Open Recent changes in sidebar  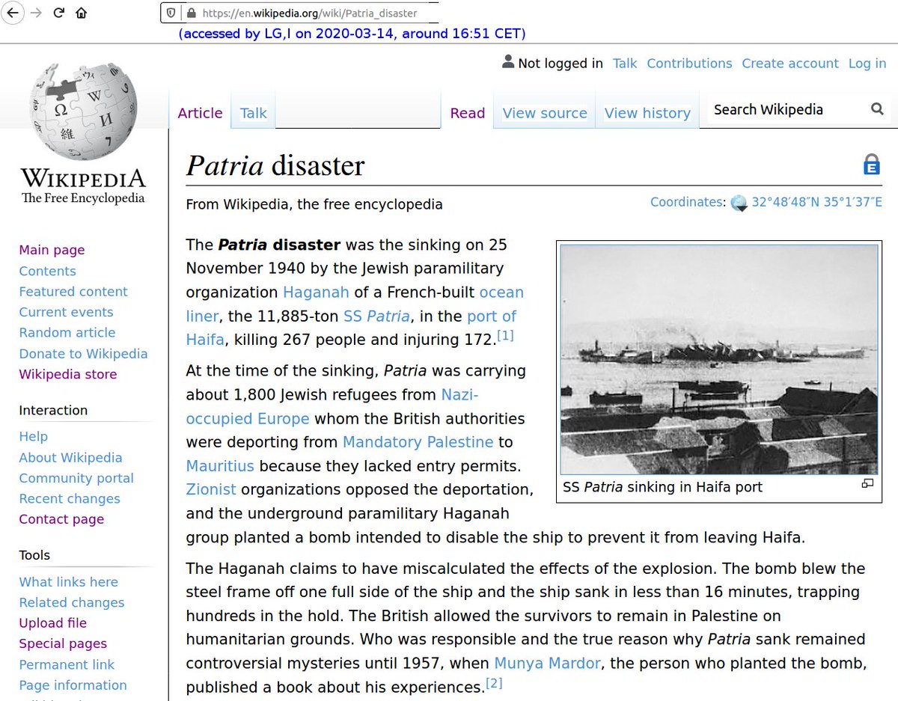tap(70, 499)
